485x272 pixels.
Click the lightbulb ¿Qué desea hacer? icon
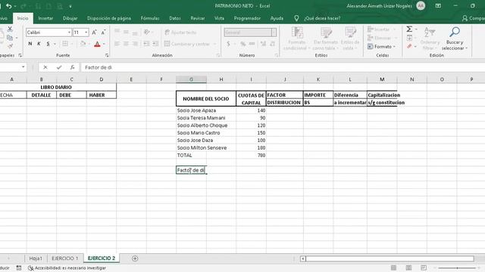[296, 18]
